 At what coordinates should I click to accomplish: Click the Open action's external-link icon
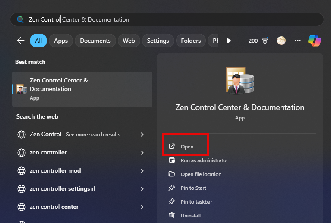pyautogui.click(x=172, y=146)
